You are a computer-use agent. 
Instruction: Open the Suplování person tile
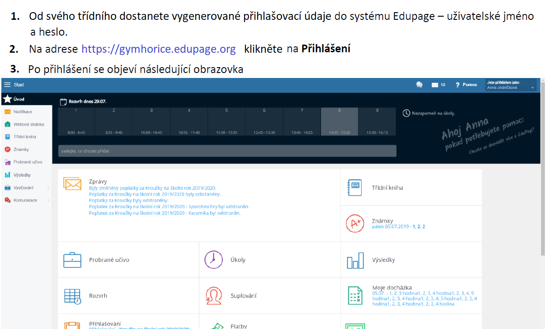pyautogui.click(x=270, y=296)
